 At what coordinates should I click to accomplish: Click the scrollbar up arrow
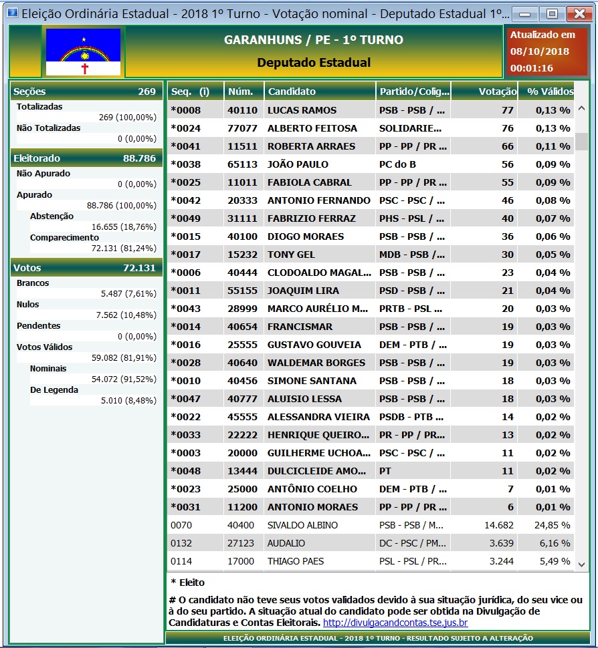[581, 109]
